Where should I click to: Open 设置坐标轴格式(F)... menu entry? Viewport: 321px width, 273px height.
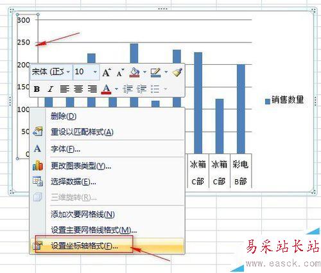107,246
